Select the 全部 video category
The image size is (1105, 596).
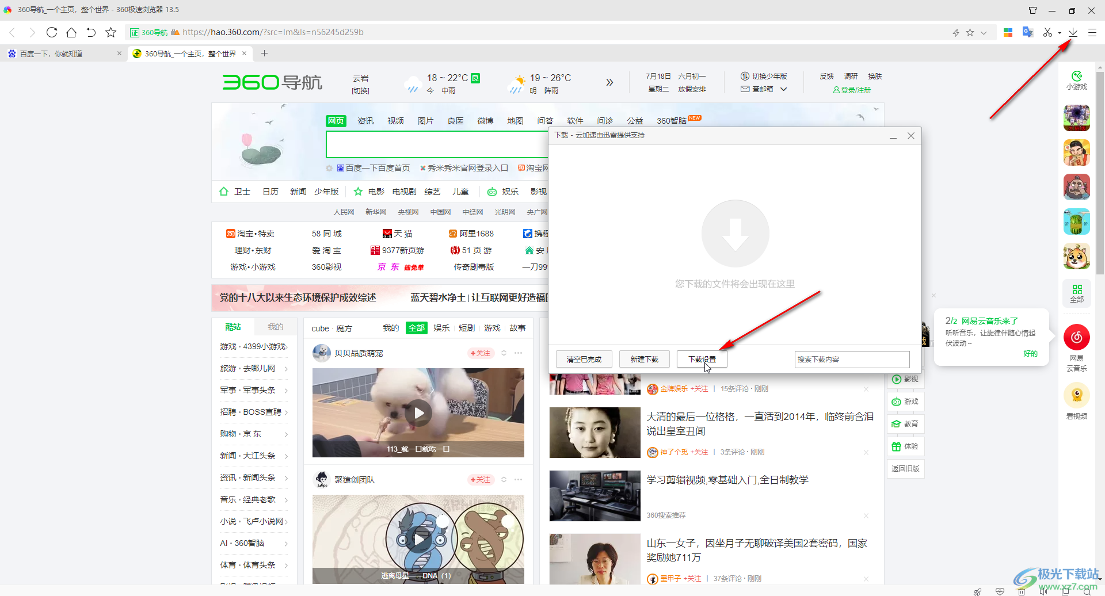416,328
